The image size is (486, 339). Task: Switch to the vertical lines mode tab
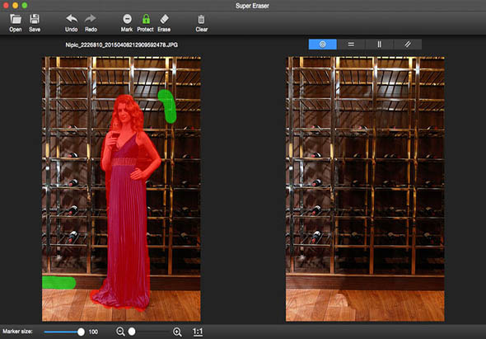pos(380,45)
